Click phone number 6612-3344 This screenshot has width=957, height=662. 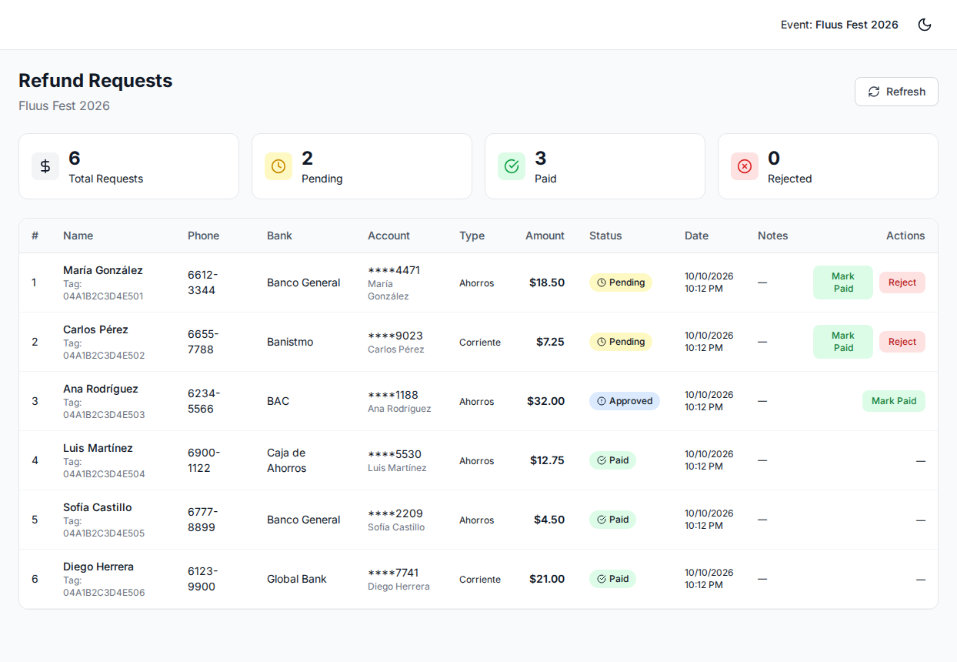[203, 283]
